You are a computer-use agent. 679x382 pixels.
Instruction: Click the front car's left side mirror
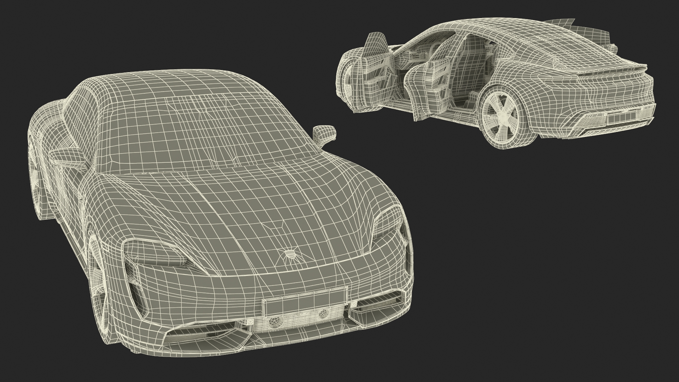coord(68,157)
